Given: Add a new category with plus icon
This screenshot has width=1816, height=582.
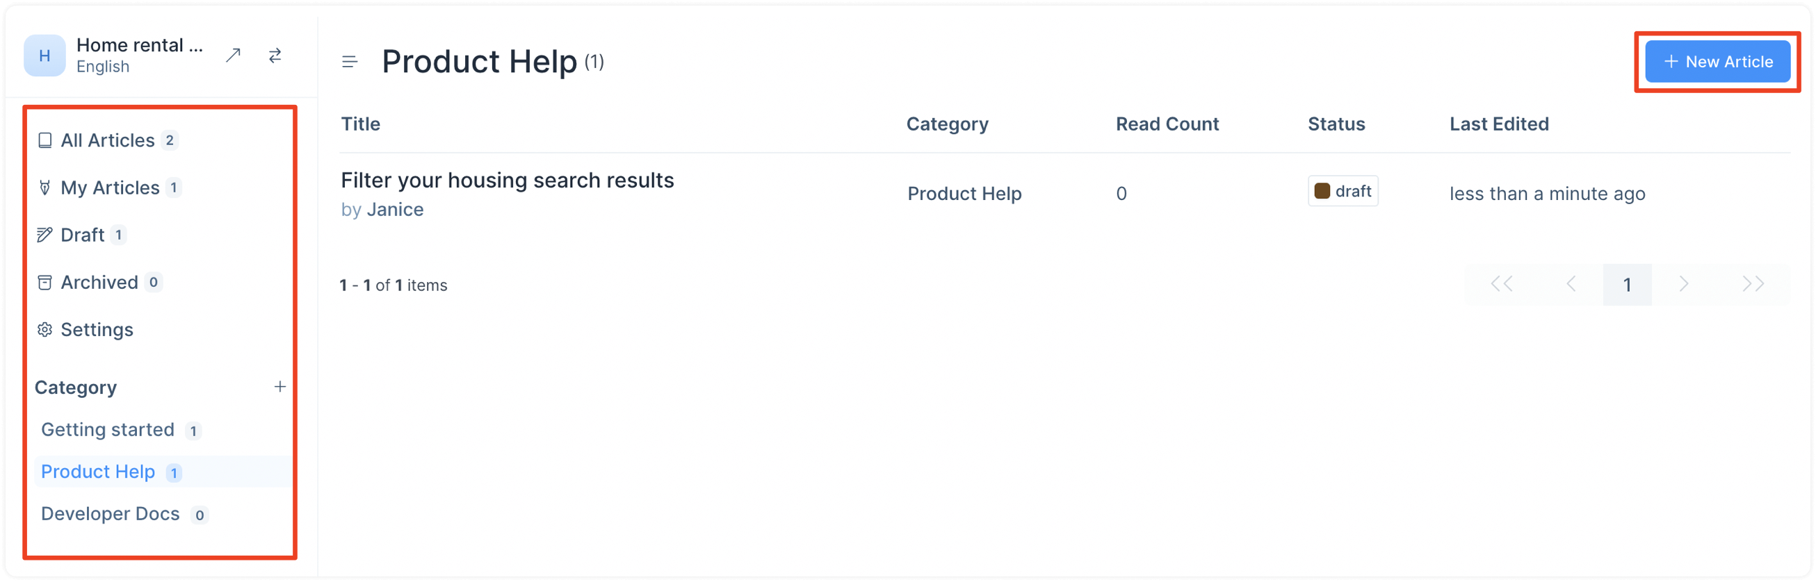Looking at the screenshot, I should click(280, 387).
